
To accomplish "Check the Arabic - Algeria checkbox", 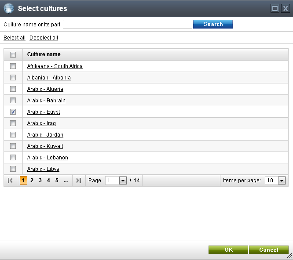I will pyautogui.click(x=13, y=89).
